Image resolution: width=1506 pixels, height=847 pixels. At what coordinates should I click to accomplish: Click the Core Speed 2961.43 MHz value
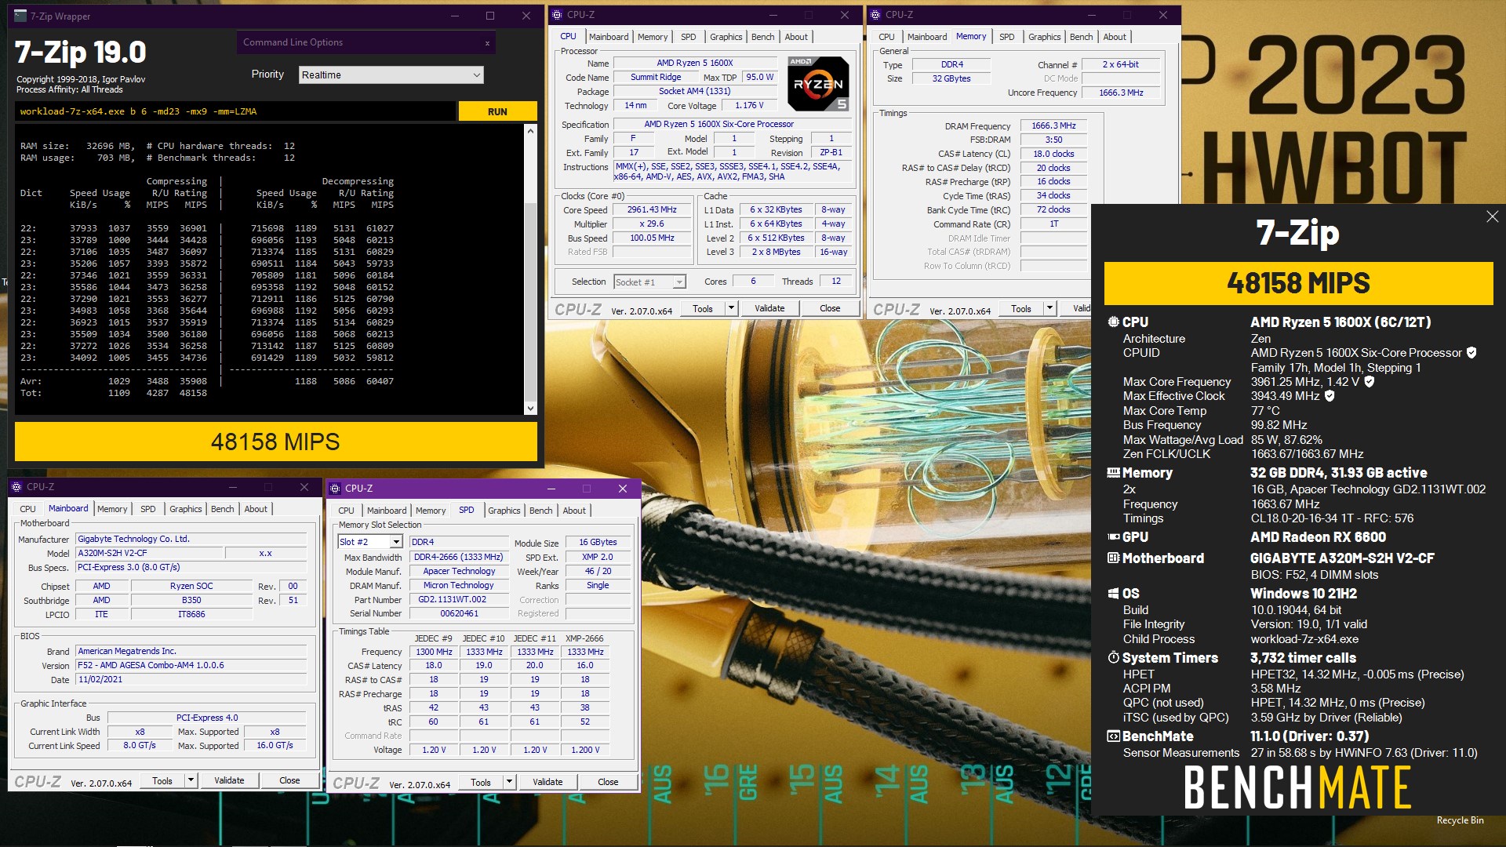coord(652,210)
